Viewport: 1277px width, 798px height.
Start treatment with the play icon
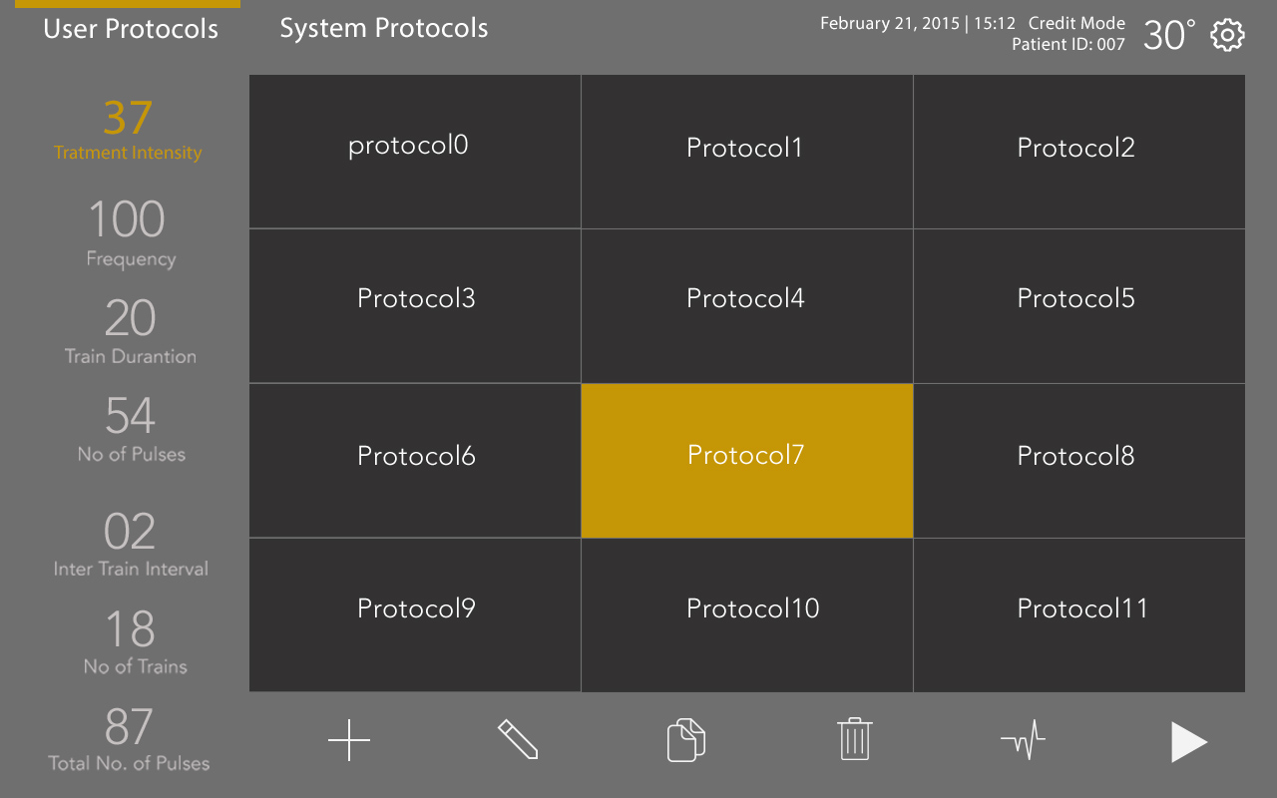click(x=1189, y=742)
